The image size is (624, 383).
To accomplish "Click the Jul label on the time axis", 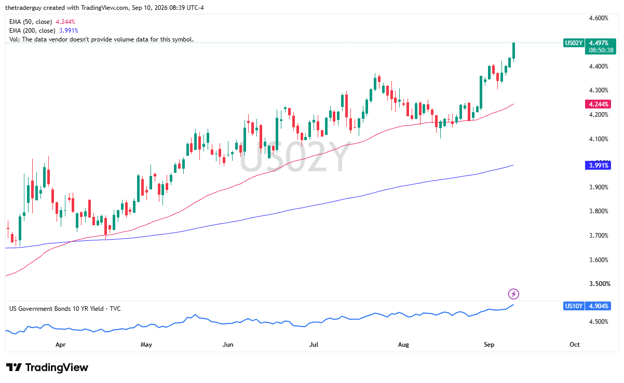I will click(x=314, y=344).
